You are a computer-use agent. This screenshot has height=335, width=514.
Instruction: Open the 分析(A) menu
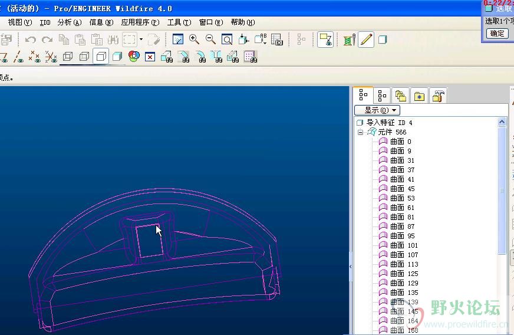click(70, 22)
